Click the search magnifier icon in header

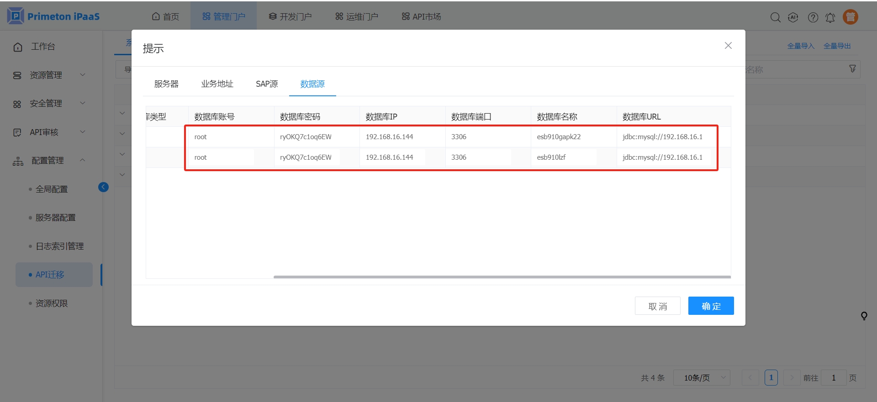pyautogui.click(x=775, y=17)
